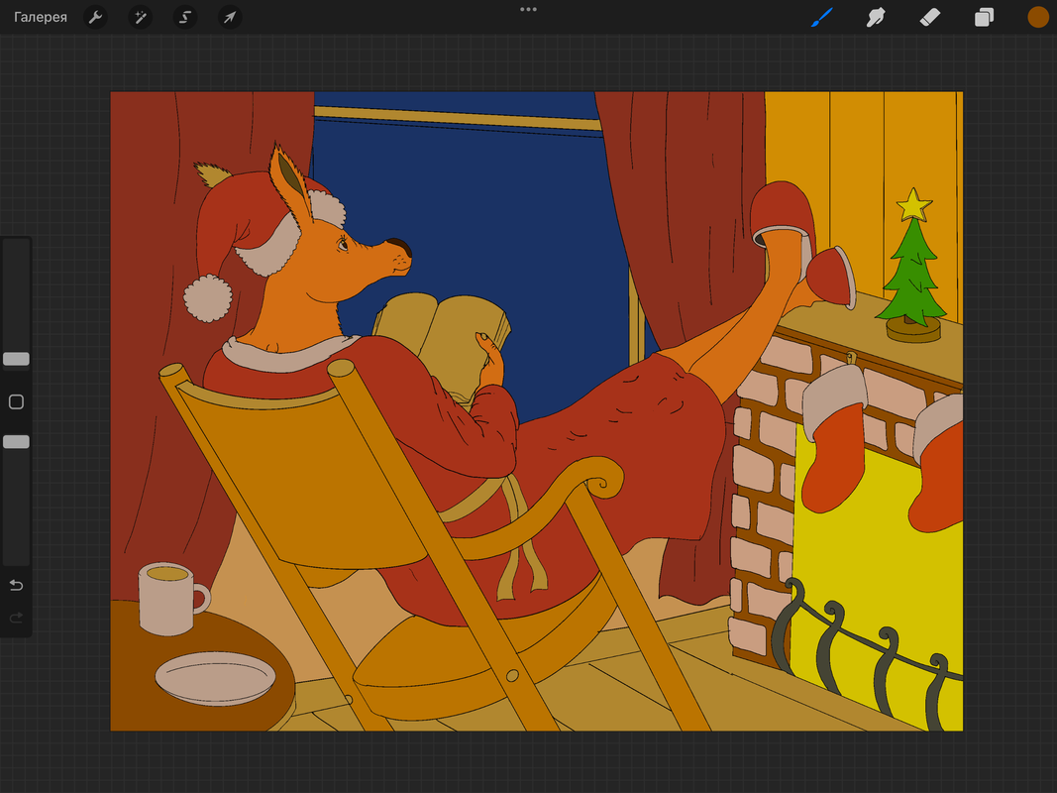Select the Smudge tool
This screenshot has width=1057, height=793.
click(x=876, y=17)
